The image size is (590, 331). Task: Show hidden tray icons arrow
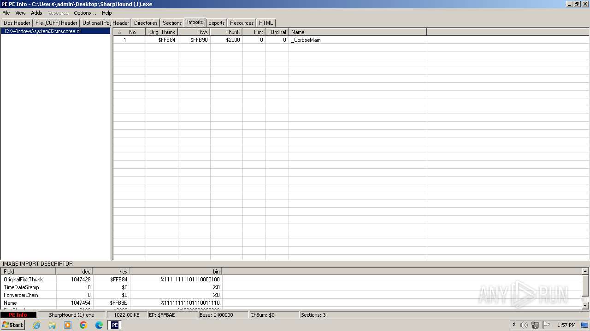click(514, 325)
